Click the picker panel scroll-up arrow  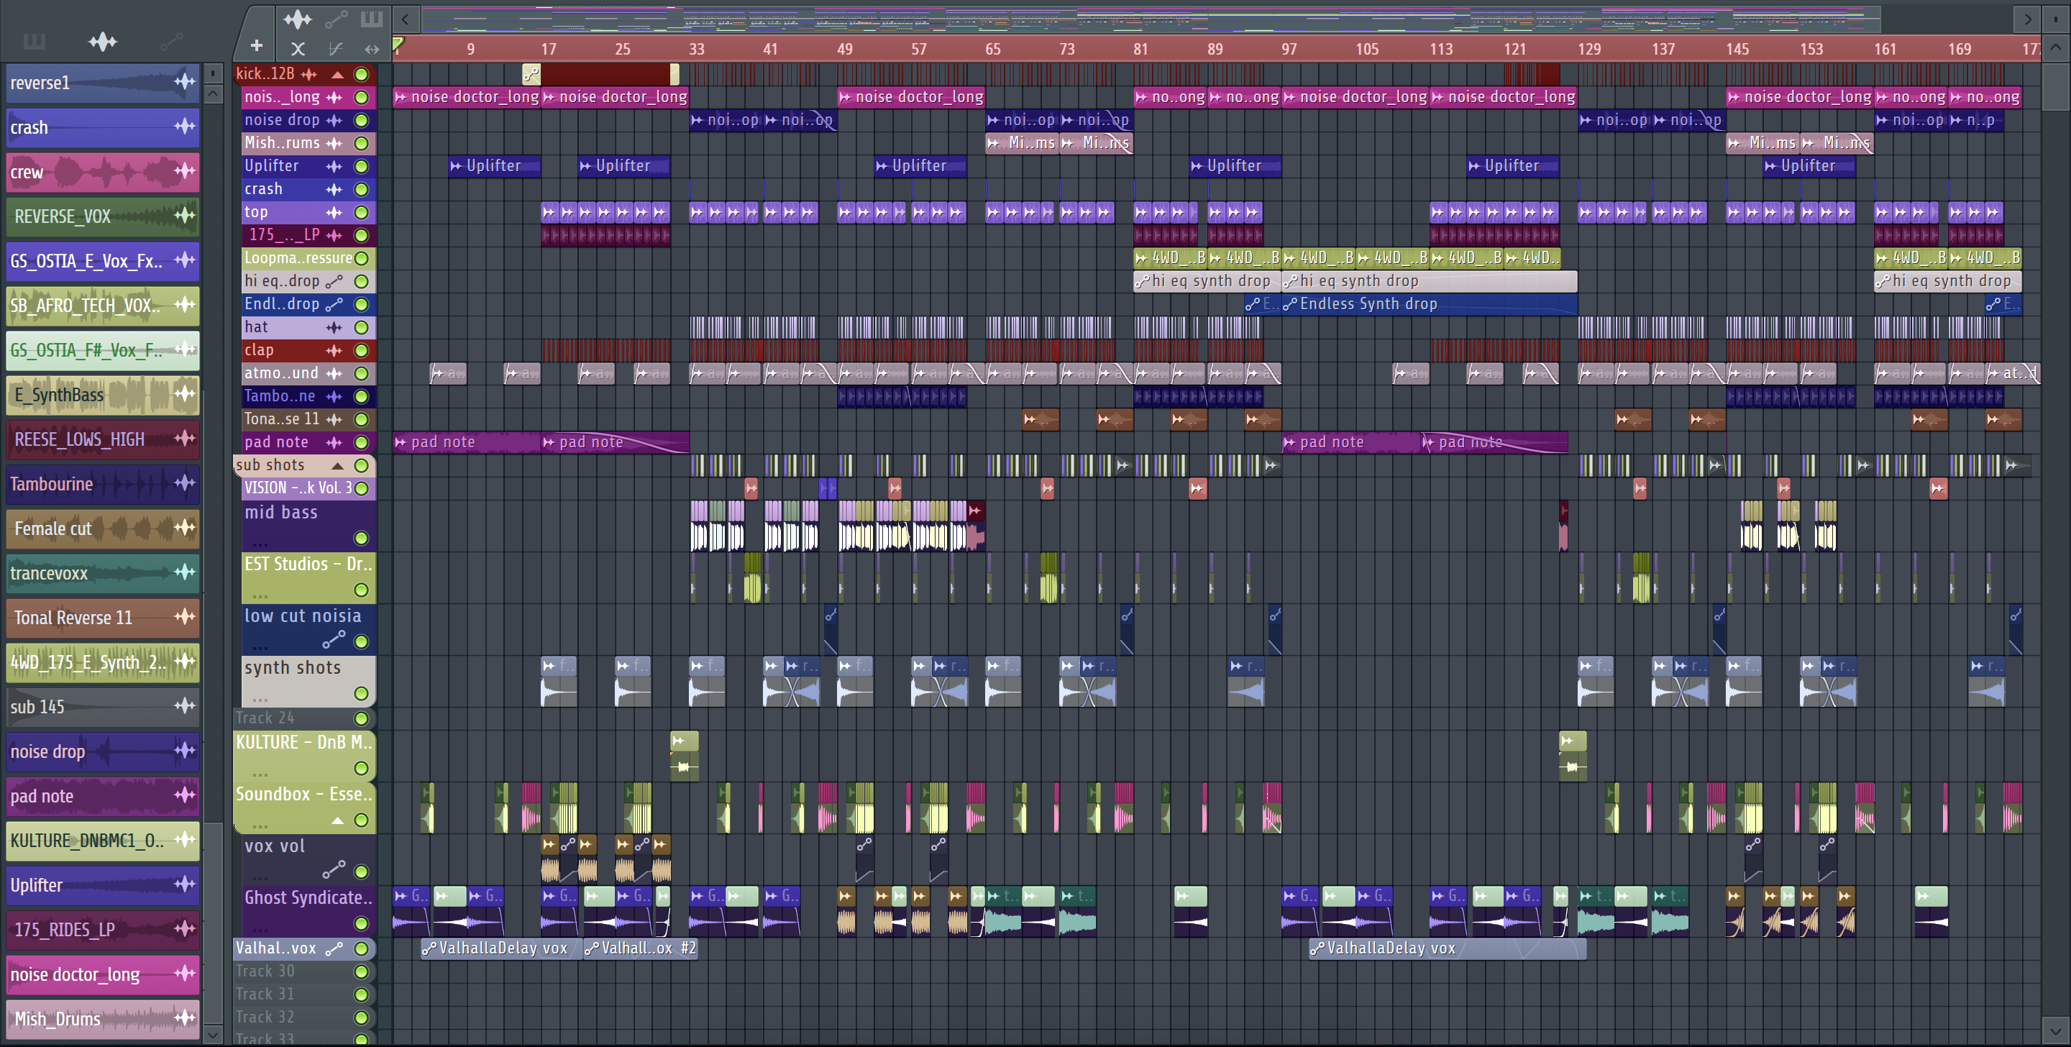pyautogui.click(x=213, y=94)
